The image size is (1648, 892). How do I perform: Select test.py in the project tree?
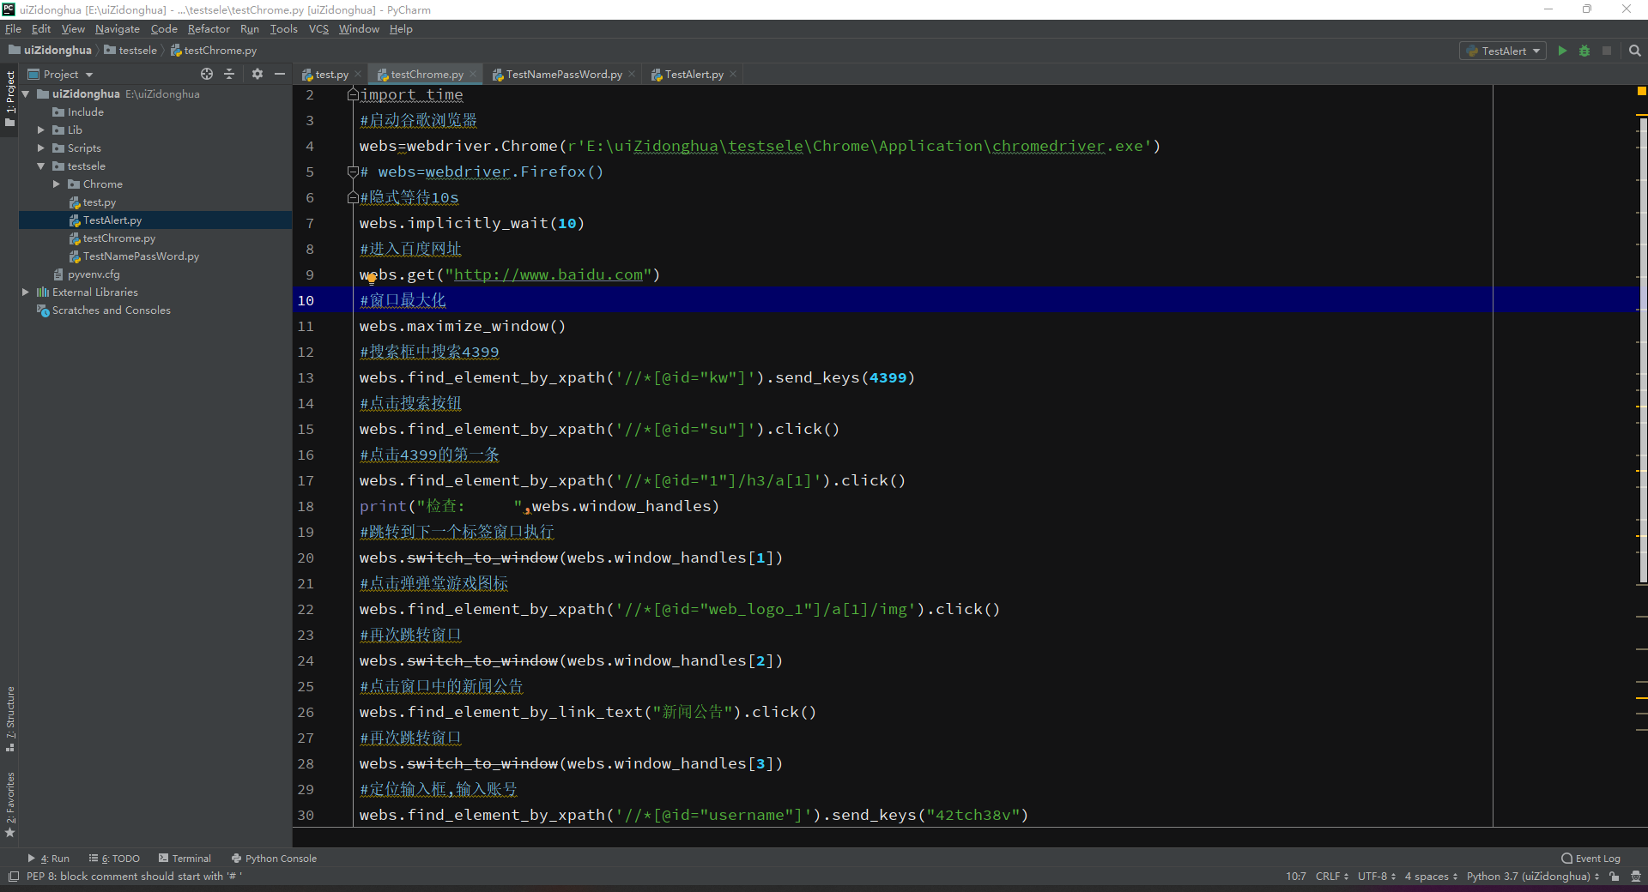coord(92,202)
